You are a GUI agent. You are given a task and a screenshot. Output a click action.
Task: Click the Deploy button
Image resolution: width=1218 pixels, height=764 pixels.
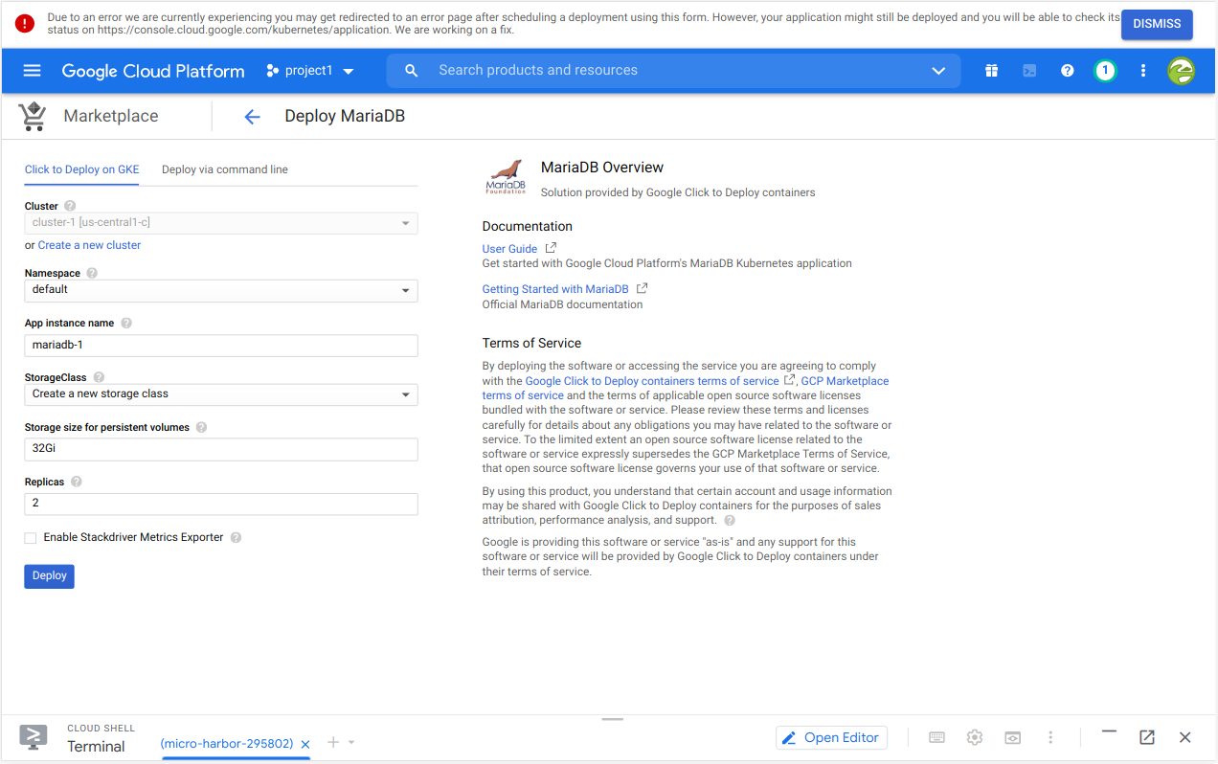click(49, 576)
